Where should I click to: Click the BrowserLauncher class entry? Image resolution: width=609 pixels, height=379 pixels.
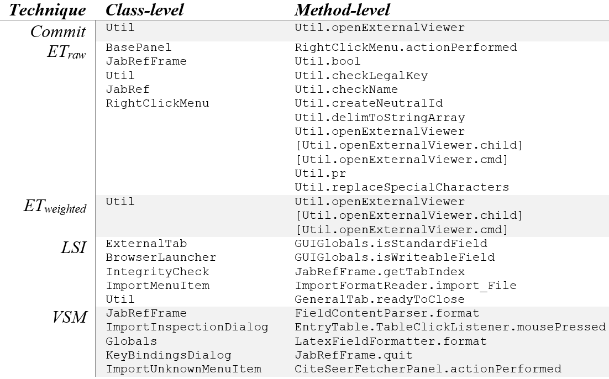click(161, 257)
